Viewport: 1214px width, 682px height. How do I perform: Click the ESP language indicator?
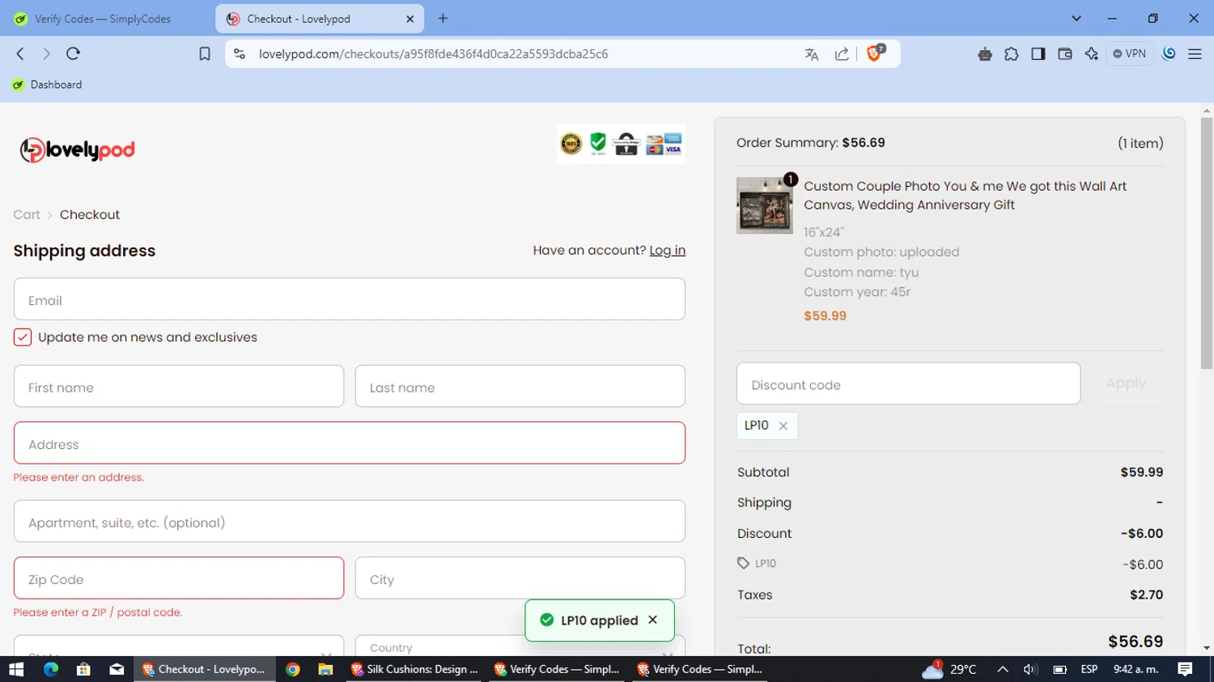pyautogui.click(x=1089, y=669)
